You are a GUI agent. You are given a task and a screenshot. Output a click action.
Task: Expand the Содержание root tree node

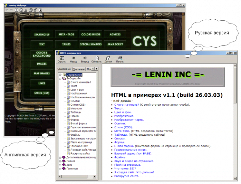(60, 75)
